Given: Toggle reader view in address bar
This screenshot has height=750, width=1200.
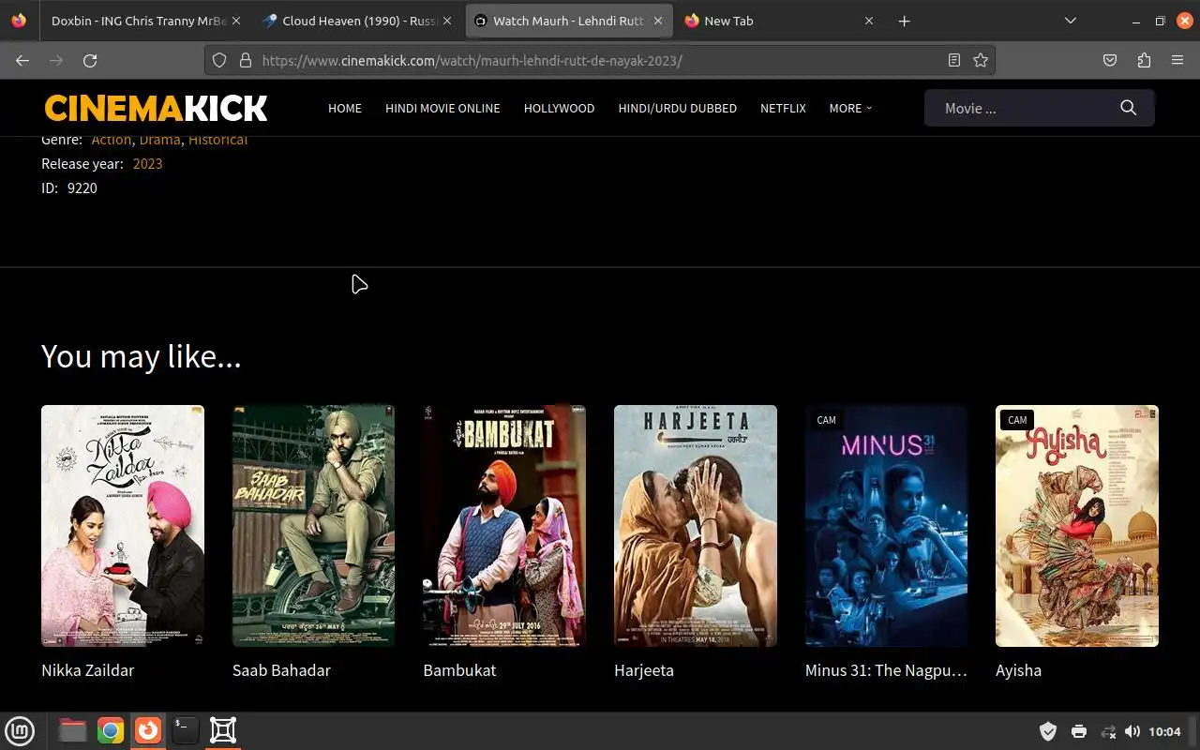Looking at the screenshot, I should [954, 60].
